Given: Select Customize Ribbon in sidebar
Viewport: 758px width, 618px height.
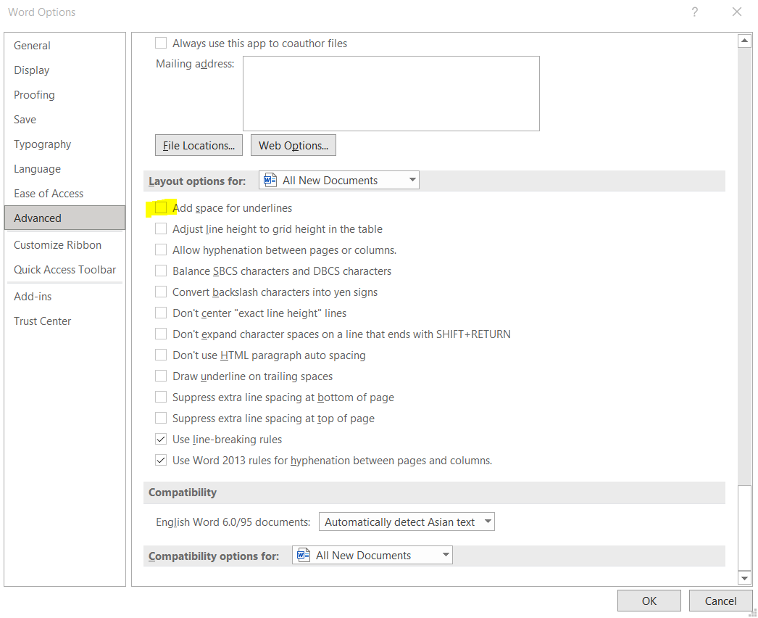Looking at the screenshot, I should (57, 245).
